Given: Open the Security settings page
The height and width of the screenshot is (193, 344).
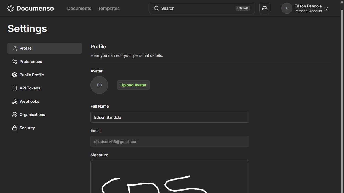Looking at the screenshot, I should (x=27, y=128).
